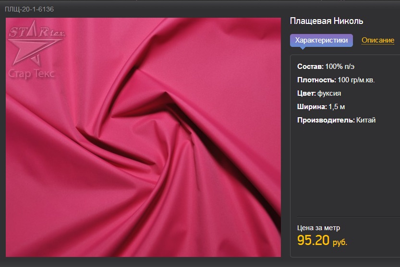400x267 pixels.
Task: Click the Производитель label
Action: pos(326,120)
